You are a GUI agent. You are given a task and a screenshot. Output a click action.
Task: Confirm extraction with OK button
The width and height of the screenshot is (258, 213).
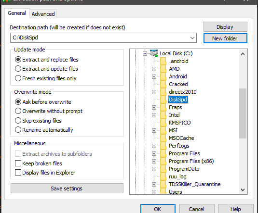158,209
